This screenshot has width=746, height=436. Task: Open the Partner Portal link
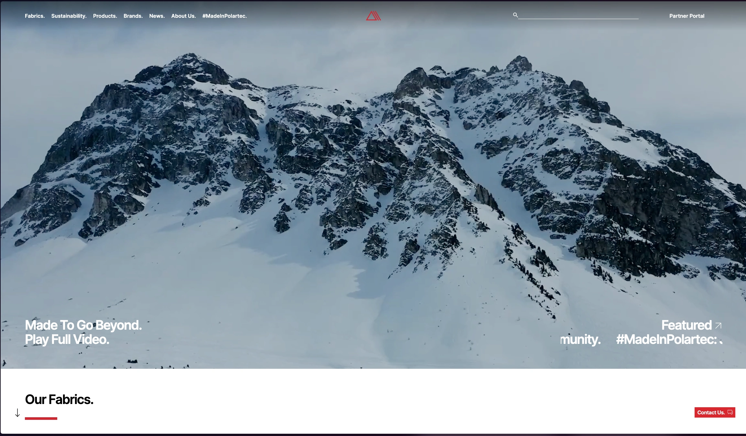pos(687,16)
